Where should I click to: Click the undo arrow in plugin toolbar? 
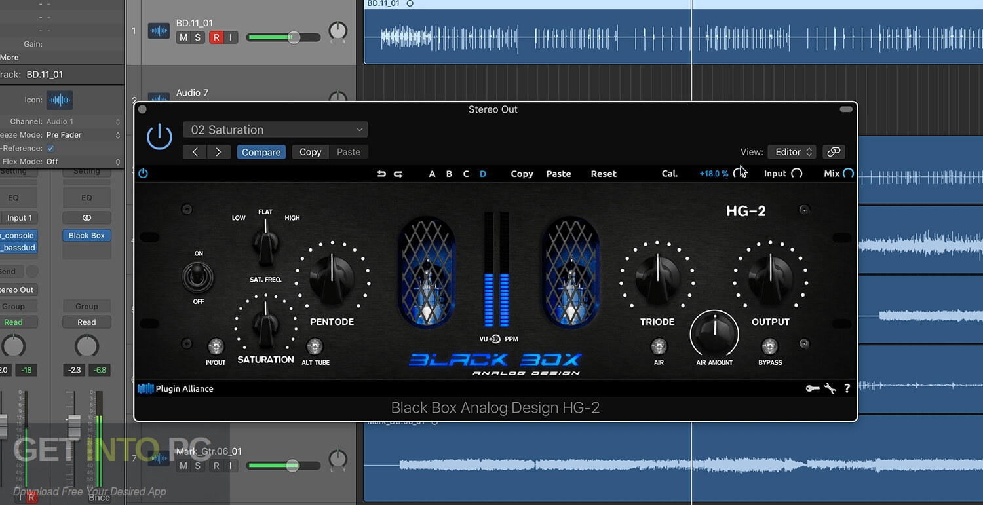pos(381,174)
